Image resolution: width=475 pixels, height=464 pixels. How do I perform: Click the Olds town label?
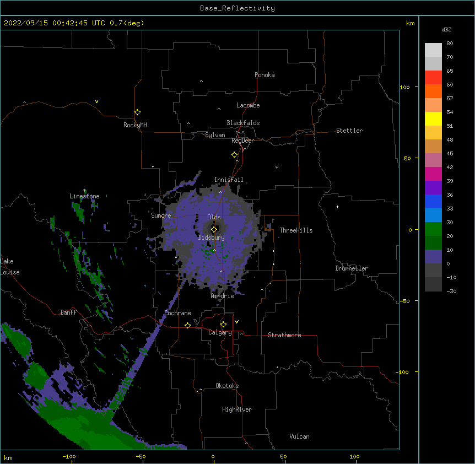pyautogui.click(x=214, y=217)
